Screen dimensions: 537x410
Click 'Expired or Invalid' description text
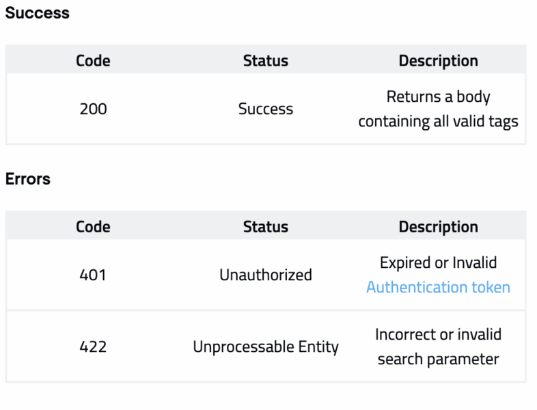438,262
